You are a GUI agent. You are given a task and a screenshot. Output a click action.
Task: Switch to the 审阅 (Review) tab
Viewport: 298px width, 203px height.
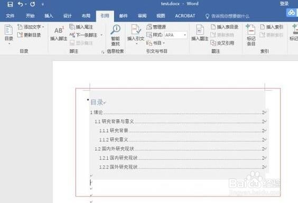(x=142, y=16)
